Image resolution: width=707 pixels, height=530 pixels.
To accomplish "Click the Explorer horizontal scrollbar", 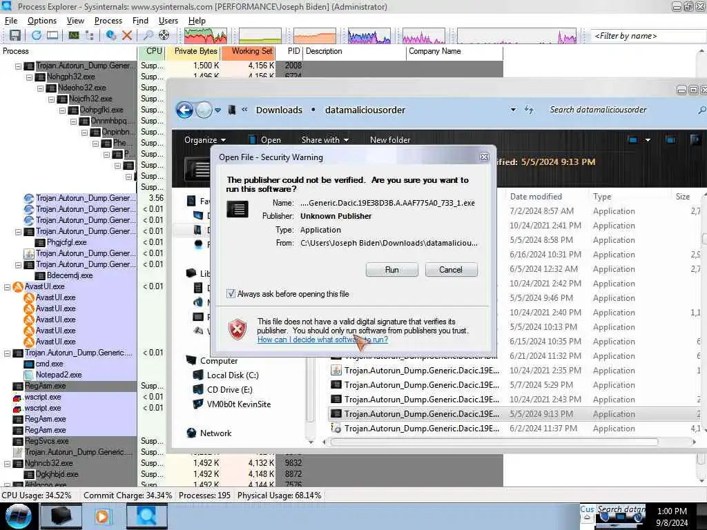I will pos(494,442).
